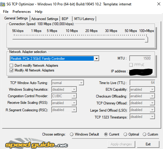
Task: Click the 100+Mbps speed label
Action: (x=147, y=31)
